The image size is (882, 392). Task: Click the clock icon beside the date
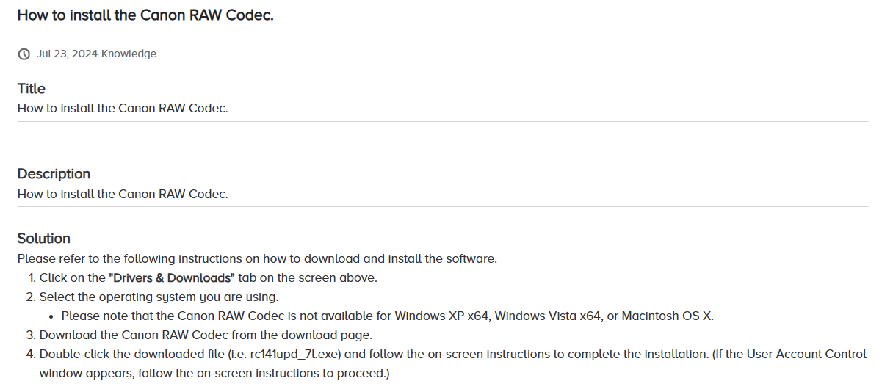tap(24, 54)
